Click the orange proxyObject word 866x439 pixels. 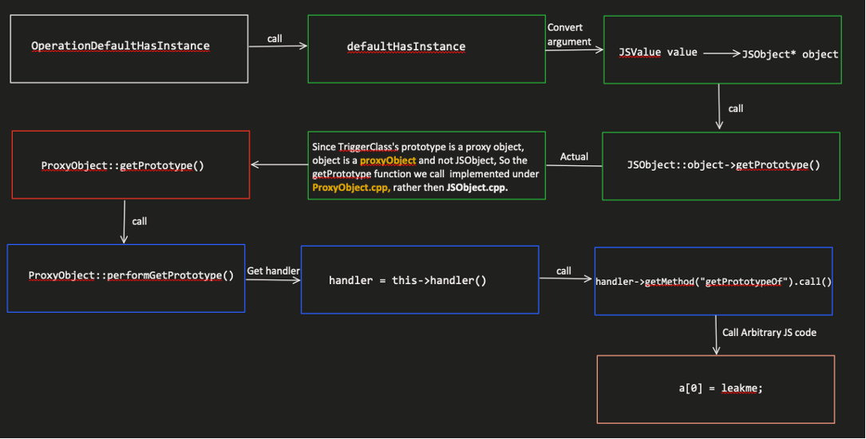[x=388, y=160]
